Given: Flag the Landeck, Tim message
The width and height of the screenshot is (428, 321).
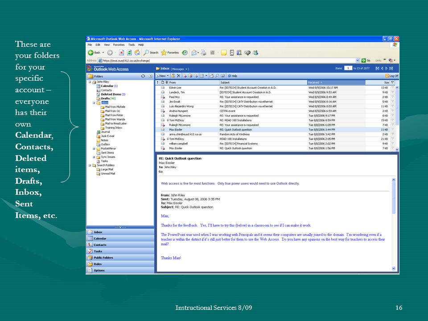Looking at the screenshot, I should (x=392, y=92).
